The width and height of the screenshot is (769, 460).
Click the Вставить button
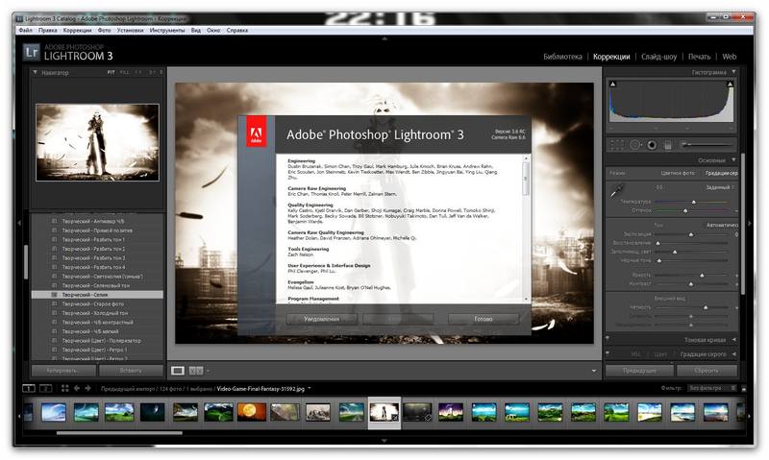point(131,371)
